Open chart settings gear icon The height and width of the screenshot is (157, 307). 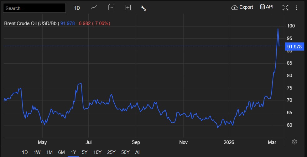pyautogui.click(x=294, y=142)
